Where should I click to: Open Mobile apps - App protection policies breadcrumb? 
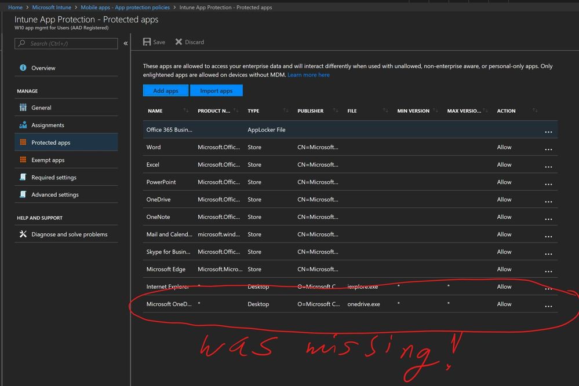(125, 7)
